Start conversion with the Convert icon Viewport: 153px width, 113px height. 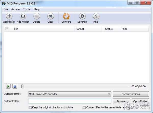[66, 16]
